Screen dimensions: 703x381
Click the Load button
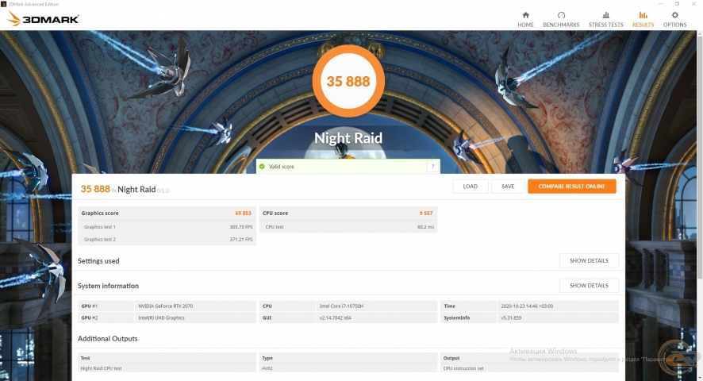click(471, 187)
